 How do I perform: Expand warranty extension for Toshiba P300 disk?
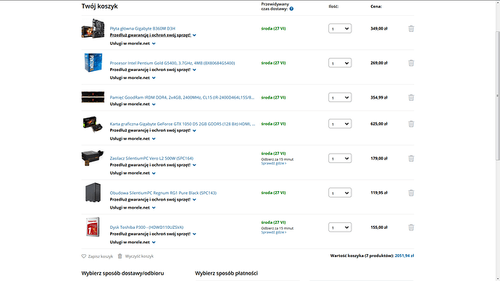point(153,234)
